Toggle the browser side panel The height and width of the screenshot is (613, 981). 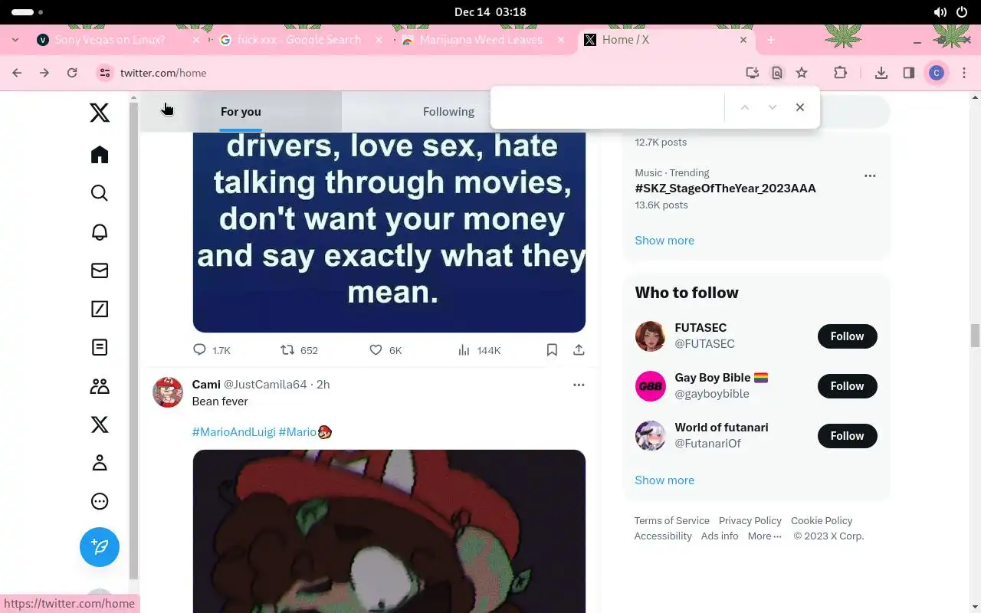[909, 73]
